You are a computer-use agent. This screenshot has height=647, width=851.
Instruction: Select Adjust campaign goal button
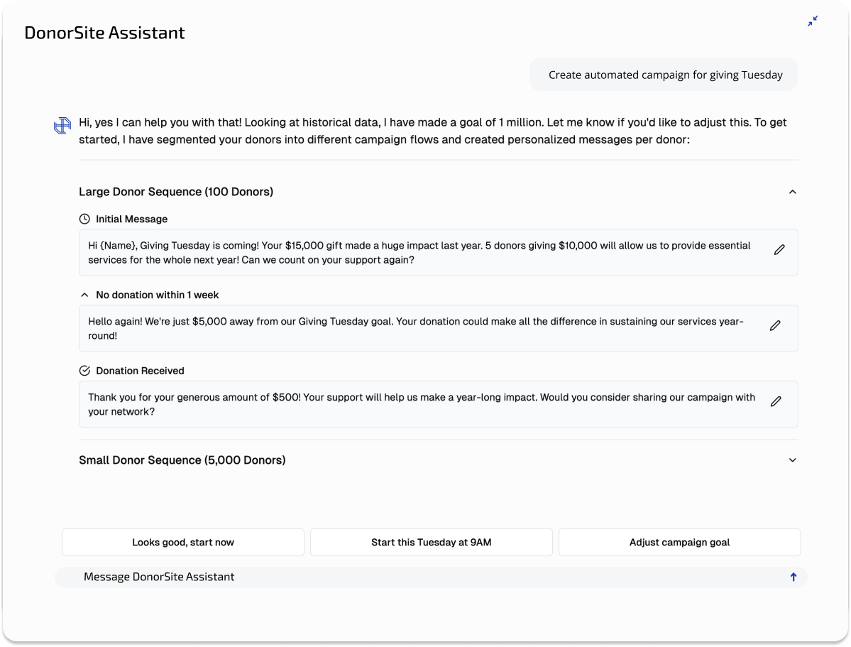coord(679,542)
